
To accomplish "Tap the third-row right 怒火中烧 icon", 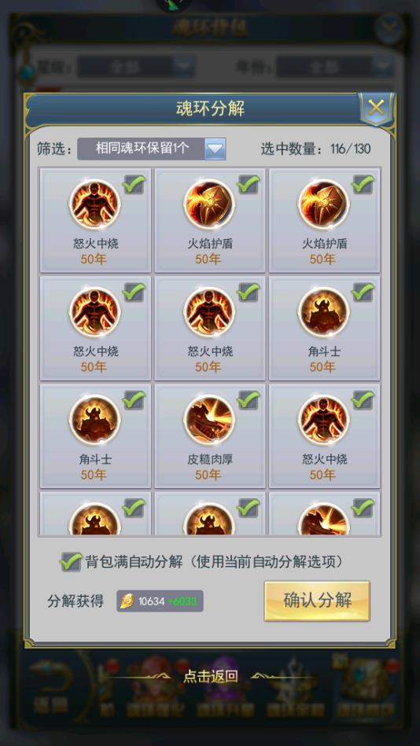I will coord(324,420).
